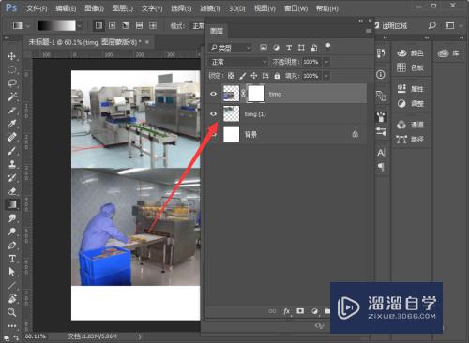Choose linear gradient style icon
469x343 pixels.
[x=98, y=25]
